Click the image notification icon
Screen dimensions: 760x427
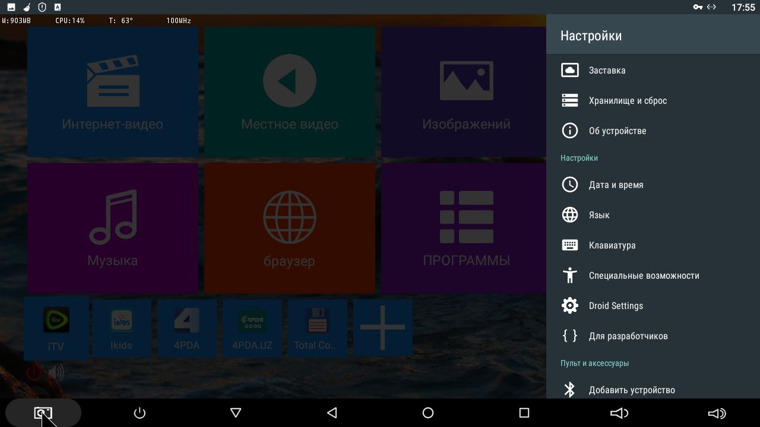pos(11,7)
